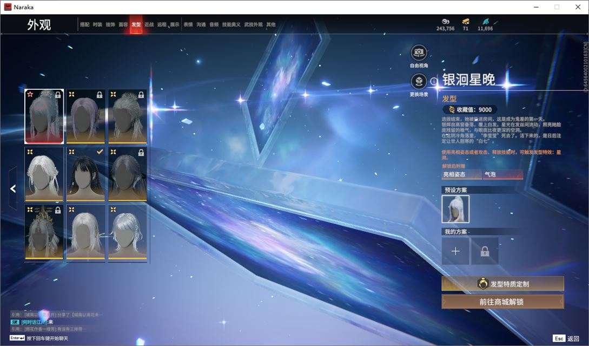Open the 自由视角 free camera icon
This screenshot has width=589, height=346.
[x=419, y=53]
